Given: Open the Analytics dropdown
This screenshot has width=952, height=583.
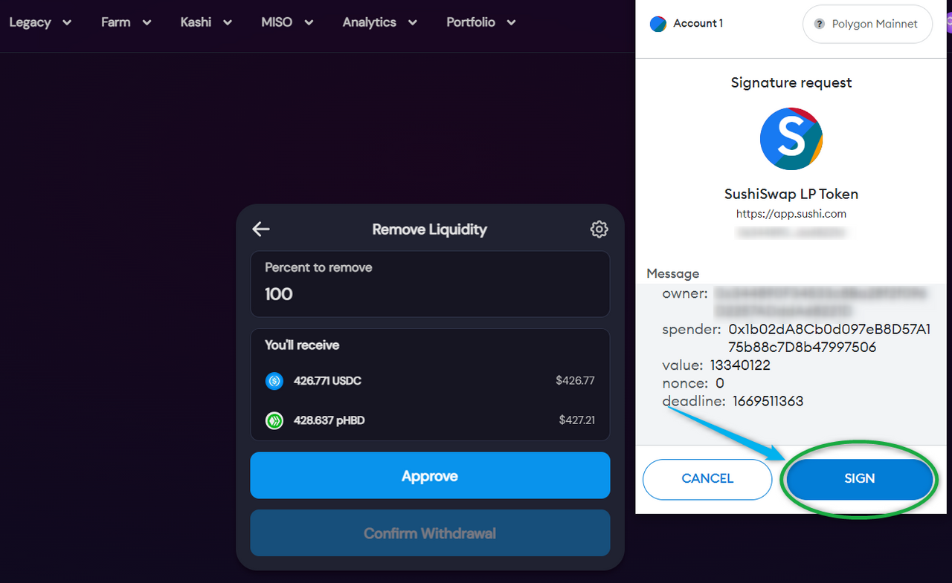Looking at the screenshot, I should [379, 22].
